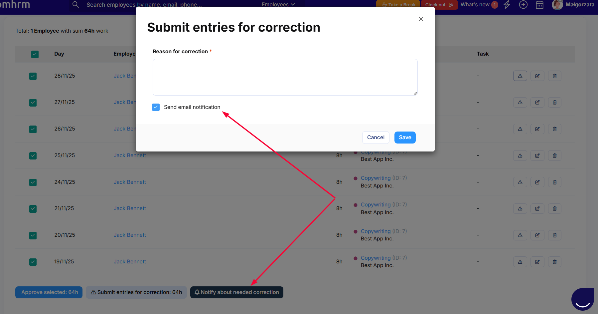Click Notify about needed correction button

236,292
